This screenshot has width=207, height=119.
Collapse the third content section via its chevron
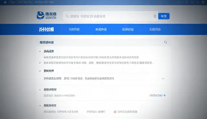tap(40, 90)
